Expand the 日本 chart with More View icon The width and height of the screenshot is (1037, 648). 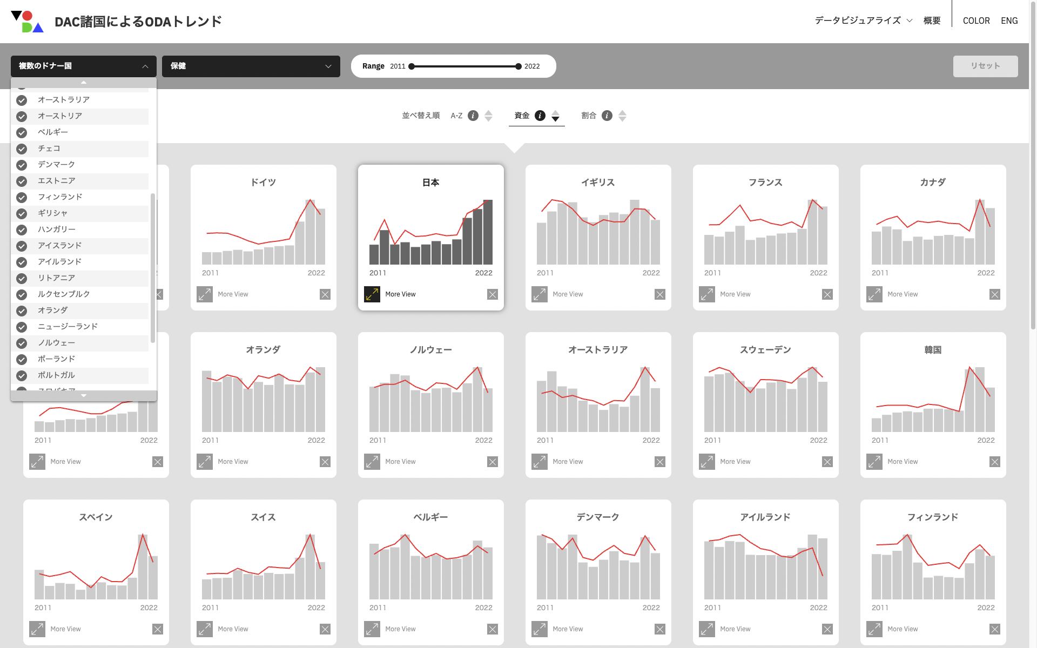372,294
